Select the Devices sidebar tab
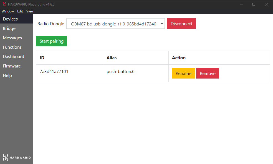273x164 pixels. click(x=17, y=19)
